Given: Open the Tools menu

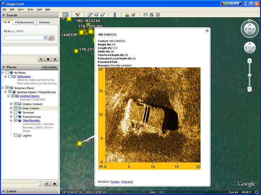Looking at the screenshot, I should coord(30,9).
